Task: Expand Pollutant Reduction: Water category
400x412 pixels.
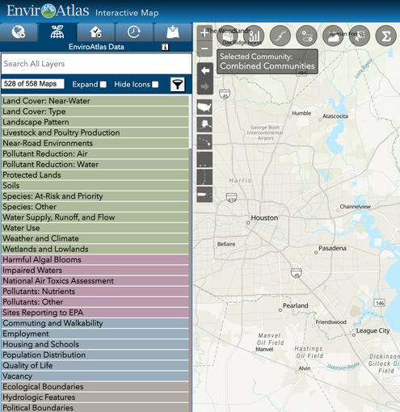Action: coord(95,164)
